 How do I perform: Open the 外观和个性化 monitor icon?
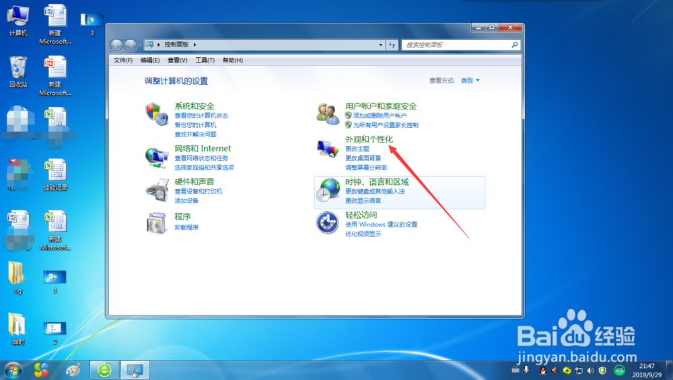point(328,149)
